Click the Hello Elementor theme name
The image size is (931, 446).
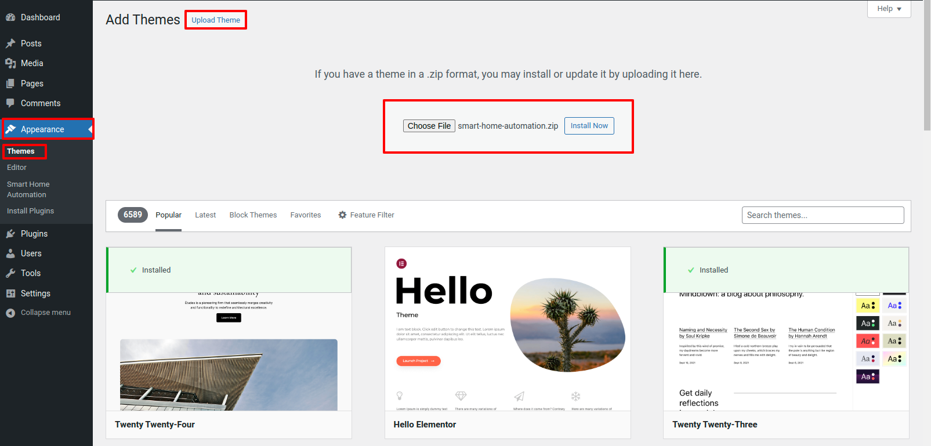[x=425, y=425]
